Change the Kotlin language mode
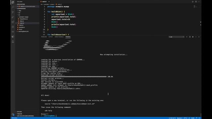212x119 pixels. (193, 118)
